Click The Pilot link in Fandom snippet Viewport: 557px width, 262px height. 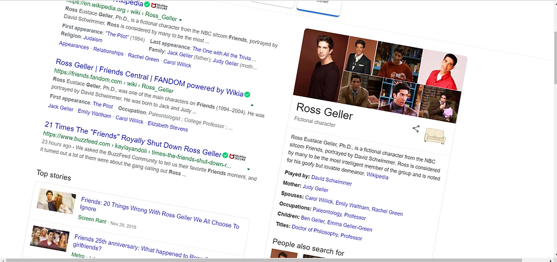point(102,105)
